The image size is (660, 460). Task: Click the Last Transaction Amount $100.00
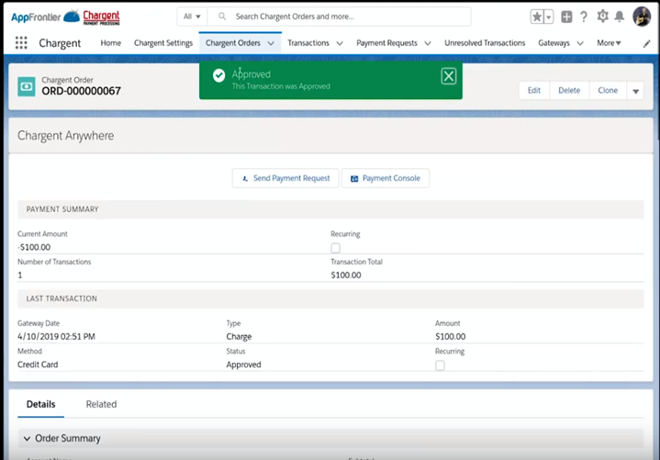coord(451,337)
